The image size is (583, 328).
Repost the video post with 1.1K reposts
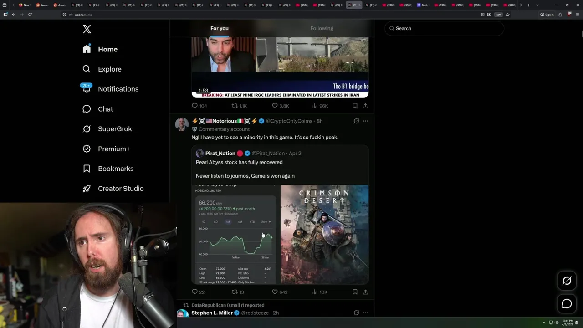tap(239, 106)
